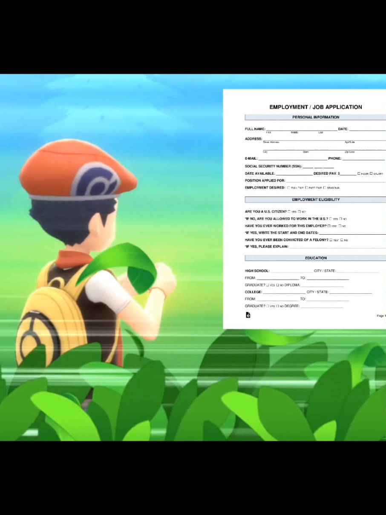Click the Social Security Number field
This screenshot has width=386, height=515.
click(318, 166)
